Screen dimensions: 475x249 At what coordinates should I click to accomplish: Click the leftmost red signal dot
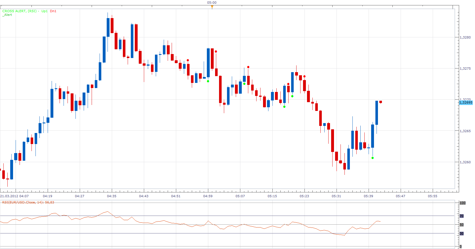click(x=188, y=60)
